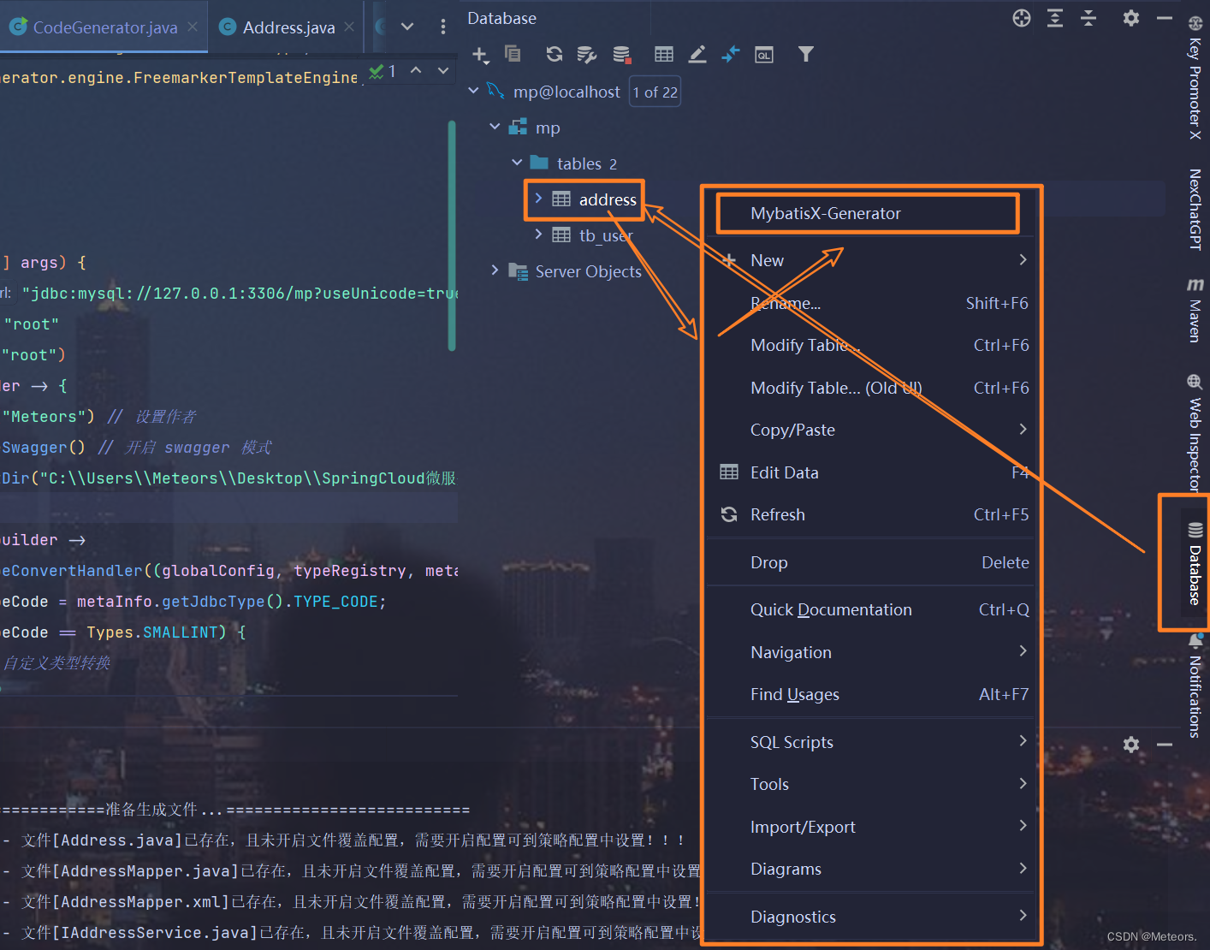Open the Tools submenu
The height and width of the screenshot is (950, 1210).
pyautogui.click(x=869, y=784)
